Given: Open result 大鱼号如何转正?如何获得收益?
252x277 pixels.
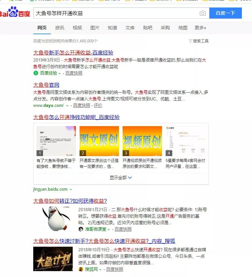Looking at the screenshot, I should pos(70,201).
